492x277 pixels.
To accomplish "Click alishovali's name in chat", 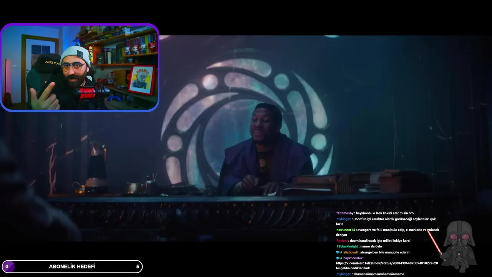I will [351, 252].
